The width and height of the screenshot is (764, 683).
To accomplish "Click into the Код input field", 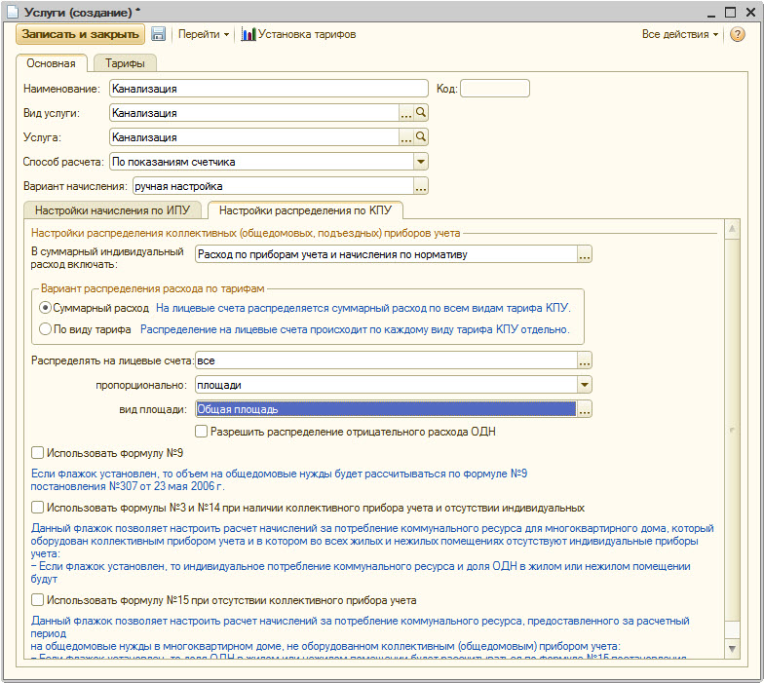I will [x=495, y=89].
